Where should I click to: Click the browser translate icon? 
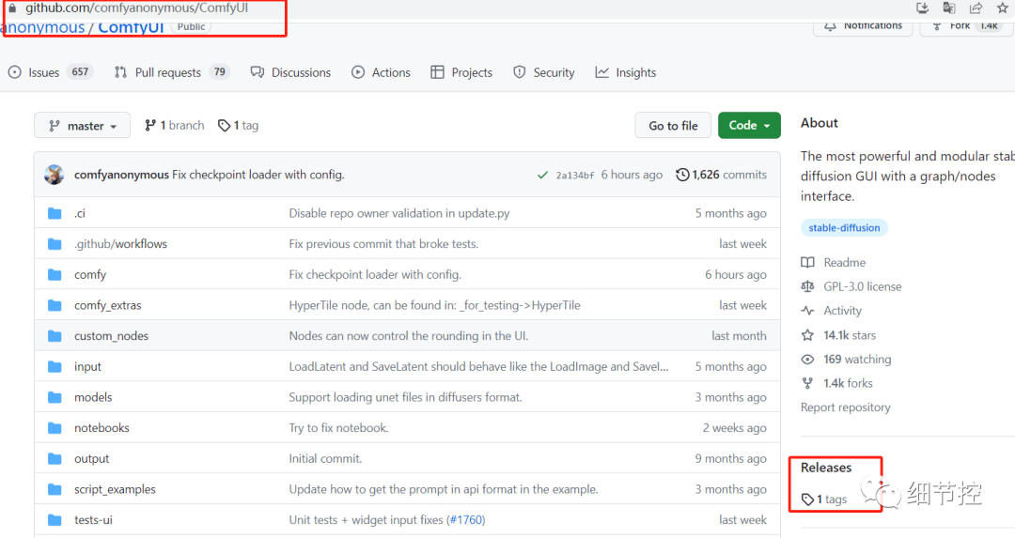coord(949,8)
